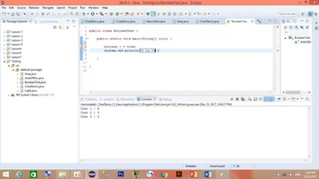The width and height of the screenshot is (319, 179).
Task: Open the Source menu
Action: coord(21,8)
